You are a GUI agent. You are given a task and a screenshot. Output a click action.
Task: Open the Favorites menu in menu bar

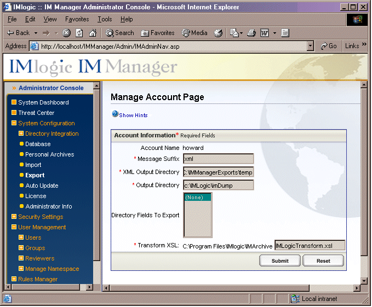click(x=77, y=19)
